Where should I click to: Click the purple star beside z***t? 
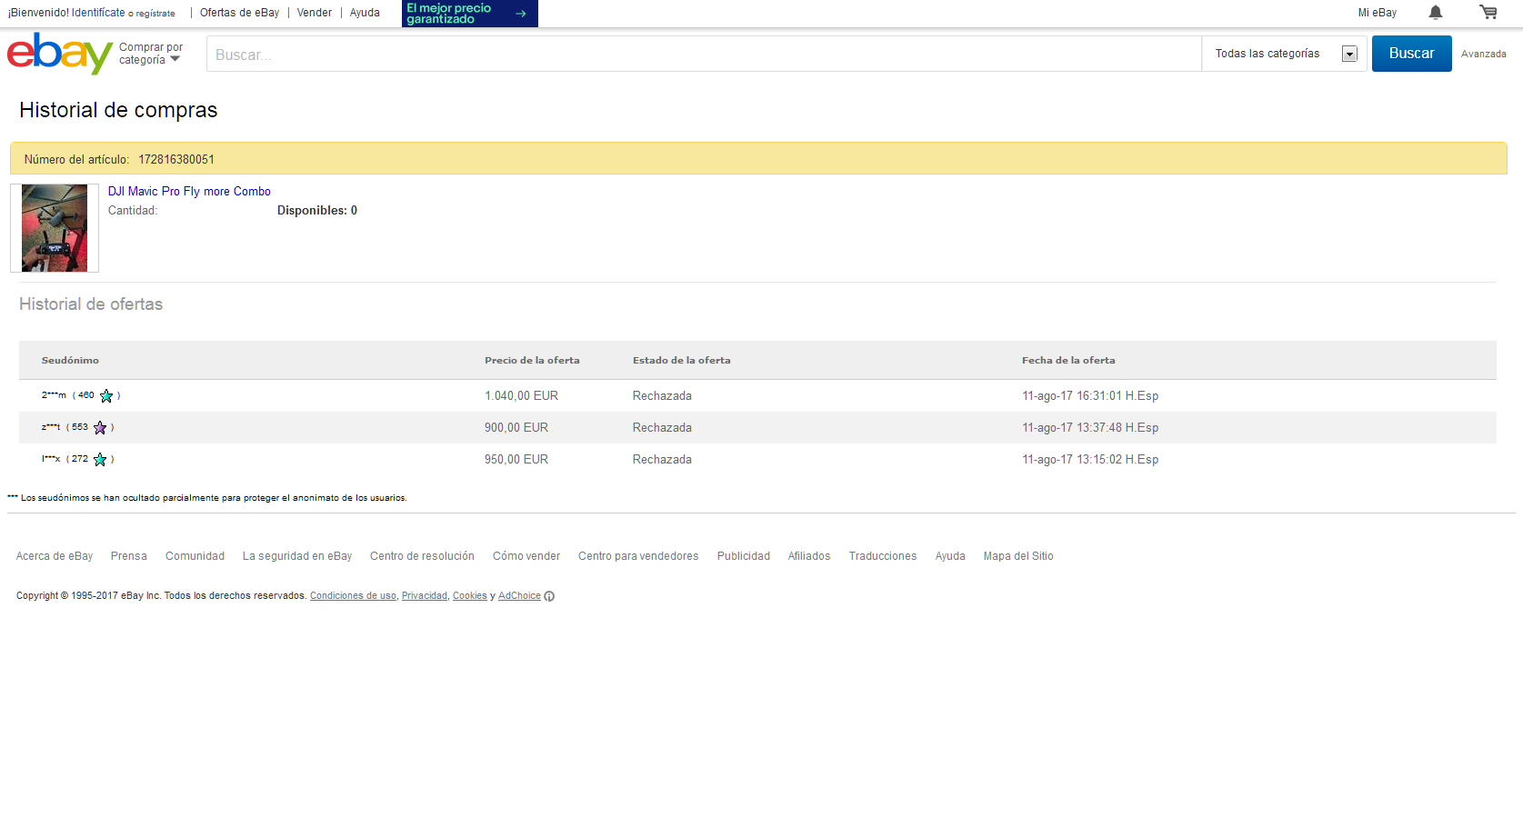click(100, 428)
